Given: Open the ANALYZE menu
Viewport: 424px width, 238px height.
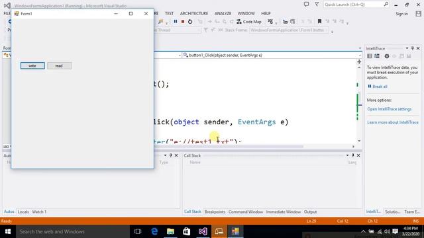Looking at the screenshot, I should pos(223,13).
